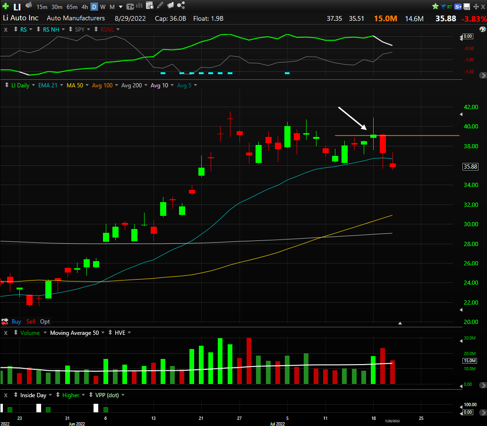Expand the RS indicator dropdown
The image size is (487, 426).
[30, 29]
